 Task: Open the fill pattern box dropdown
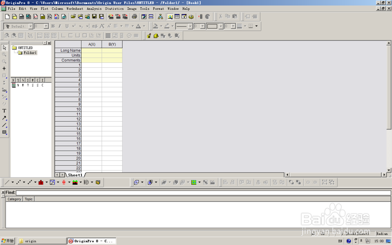click(221, 26)
